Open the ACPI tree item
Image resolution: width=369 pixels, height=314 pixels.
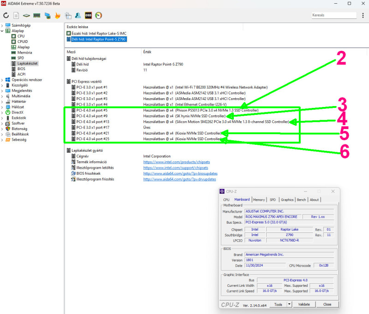click(21, 74)
